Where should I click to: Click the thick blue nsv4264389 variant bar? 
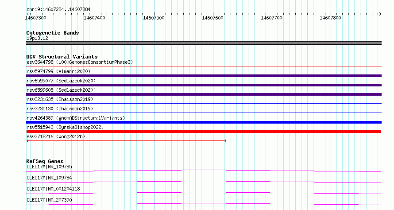(204, 122)
